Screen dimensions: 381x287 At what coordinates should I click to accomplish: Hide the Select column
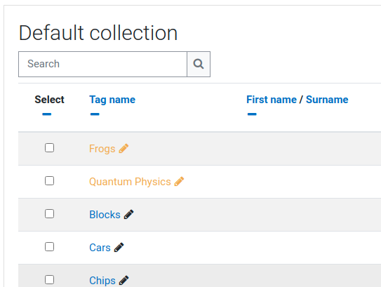coord(46,114)
